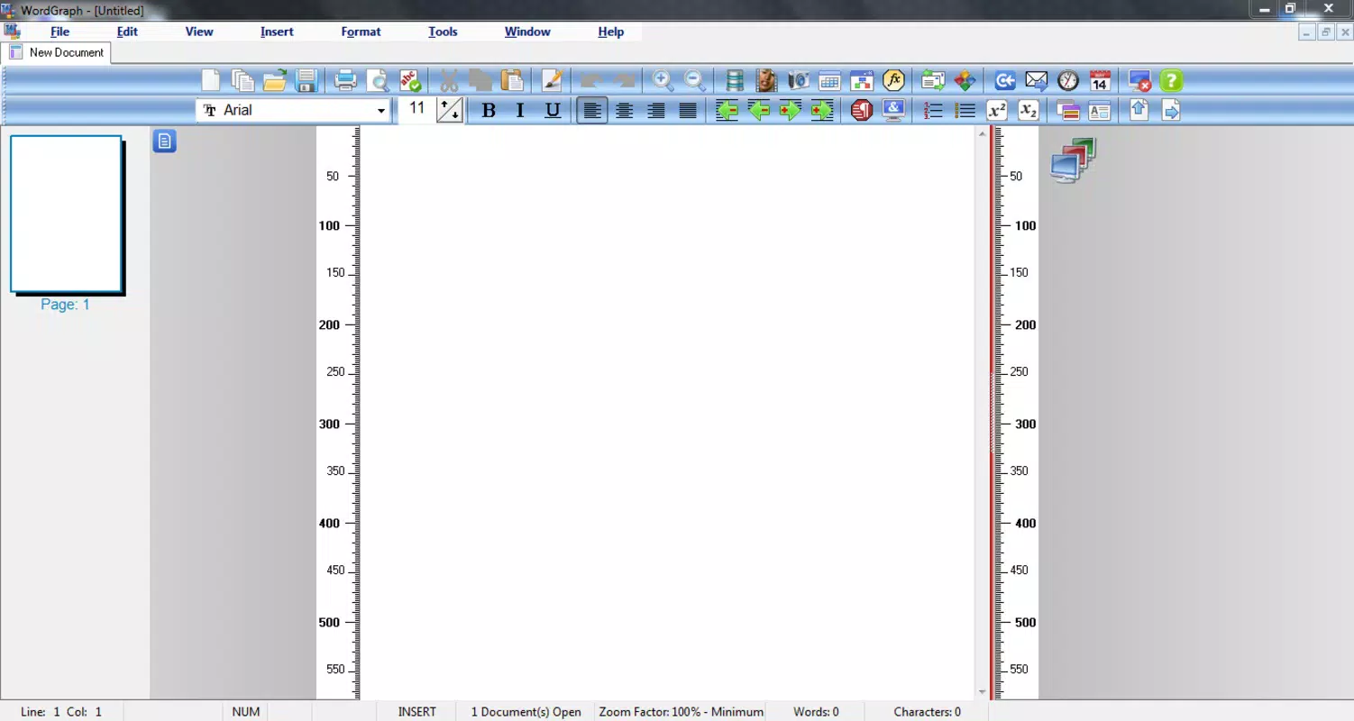Insert video using the film portrait icon

point(766,80)
